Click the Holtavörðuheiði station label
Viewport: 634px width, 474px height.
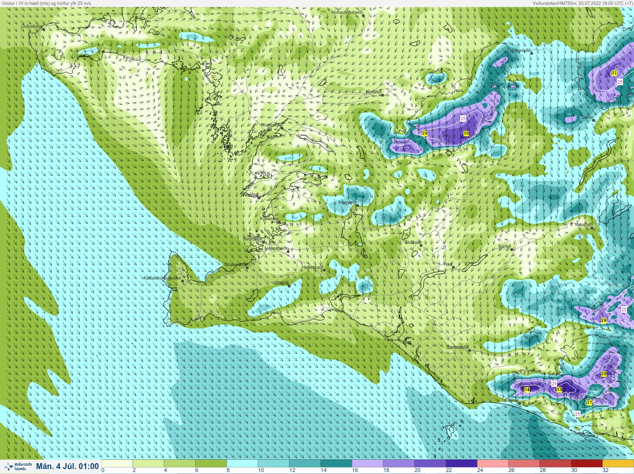[x=347, y=12]
